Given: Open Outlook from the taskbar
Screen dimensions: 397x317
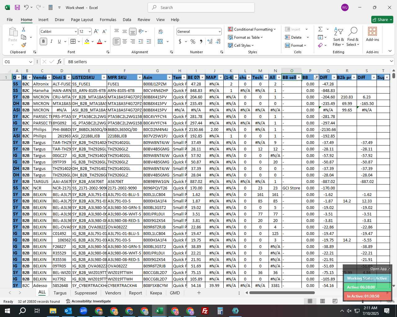Looking at the screenshot, I should click(68, 311).
